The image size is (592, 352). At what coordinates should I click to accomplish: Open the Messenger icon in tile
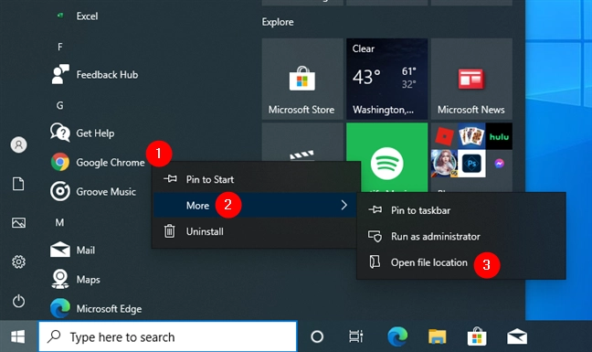(x=499, y=164)
